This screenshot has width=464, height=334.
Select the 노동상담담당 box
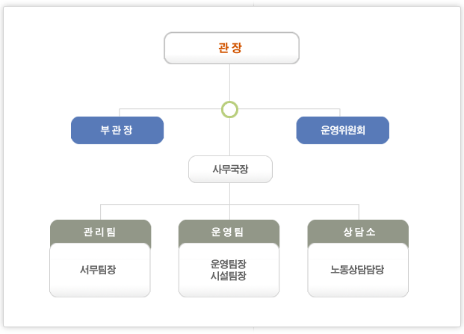click(x=358, y=270)
